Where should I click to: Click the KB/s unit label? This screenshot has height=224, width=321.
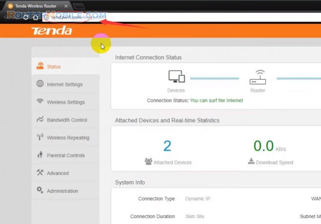281,149
